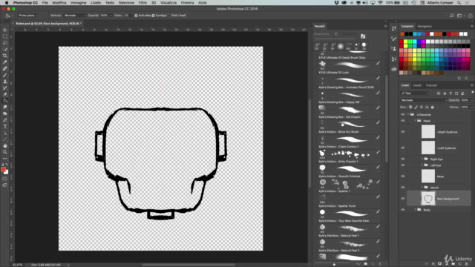Switch to the Navigatore tab

point(425,27)
